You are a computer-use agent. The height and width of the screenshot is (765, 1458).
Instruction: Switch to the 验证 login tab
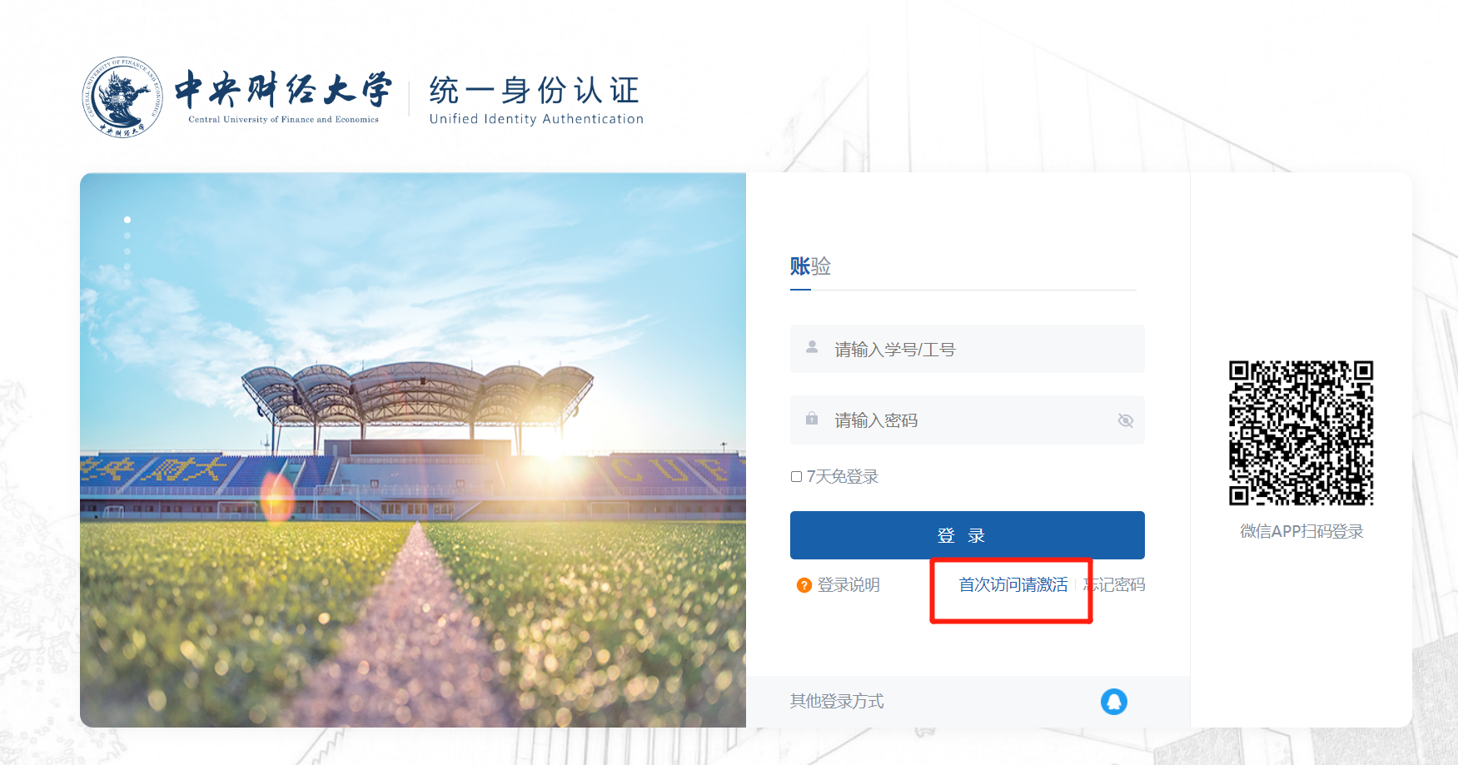tap(820, 266)
